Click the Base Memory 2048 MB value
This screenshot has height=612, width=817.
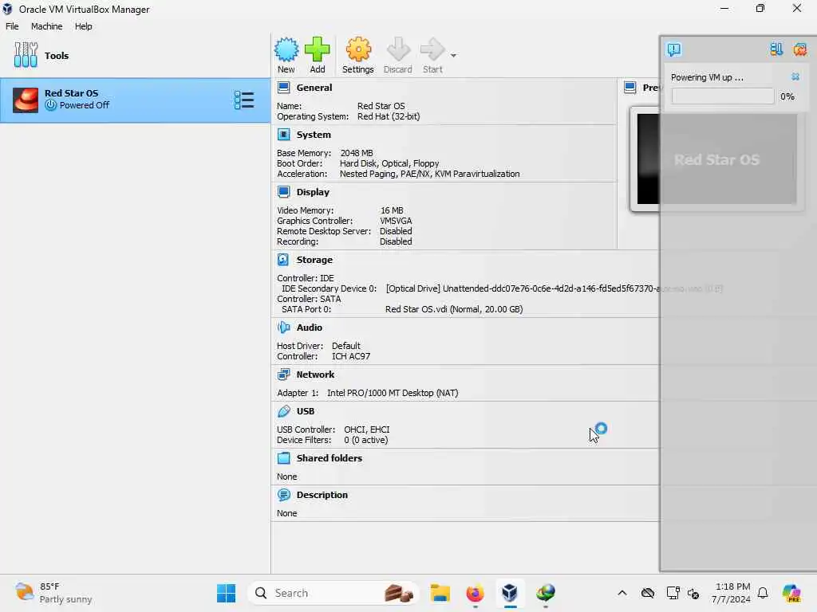(357, 153)
